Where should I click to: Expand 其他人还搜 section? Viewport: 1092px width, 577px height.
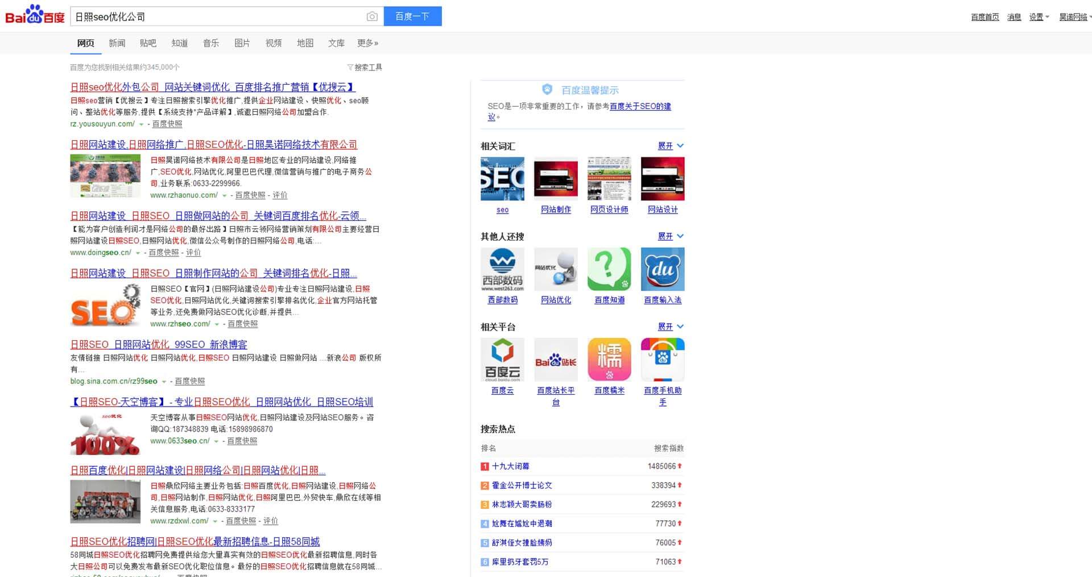pos(671,236)
